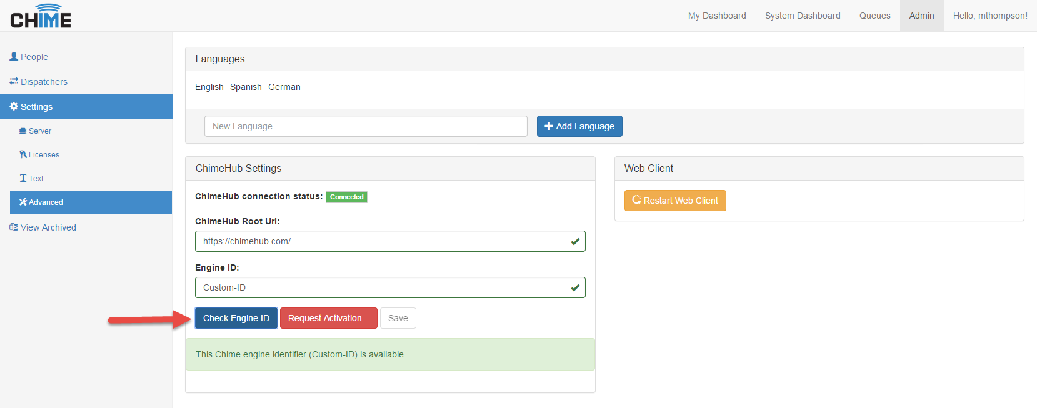The width and height of the screenshot is (1037, 408).
Task: Click the checkmark in Engine ID field
Action: point(575,287)
